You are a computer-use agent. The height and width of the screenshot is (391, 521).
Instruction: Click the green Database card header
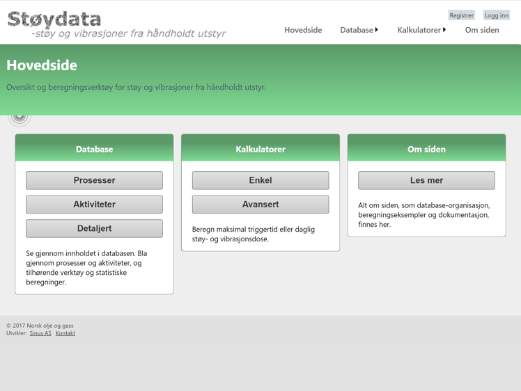click(94, 149)
